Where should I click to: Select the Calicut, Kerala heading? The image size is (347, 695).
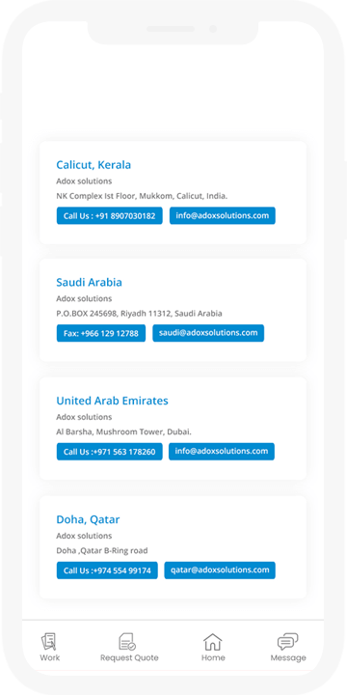(93, 165)
